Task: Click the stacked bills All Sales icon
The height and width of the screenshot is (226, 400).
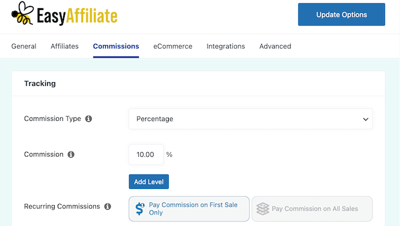Action: (x=262, y=208)
